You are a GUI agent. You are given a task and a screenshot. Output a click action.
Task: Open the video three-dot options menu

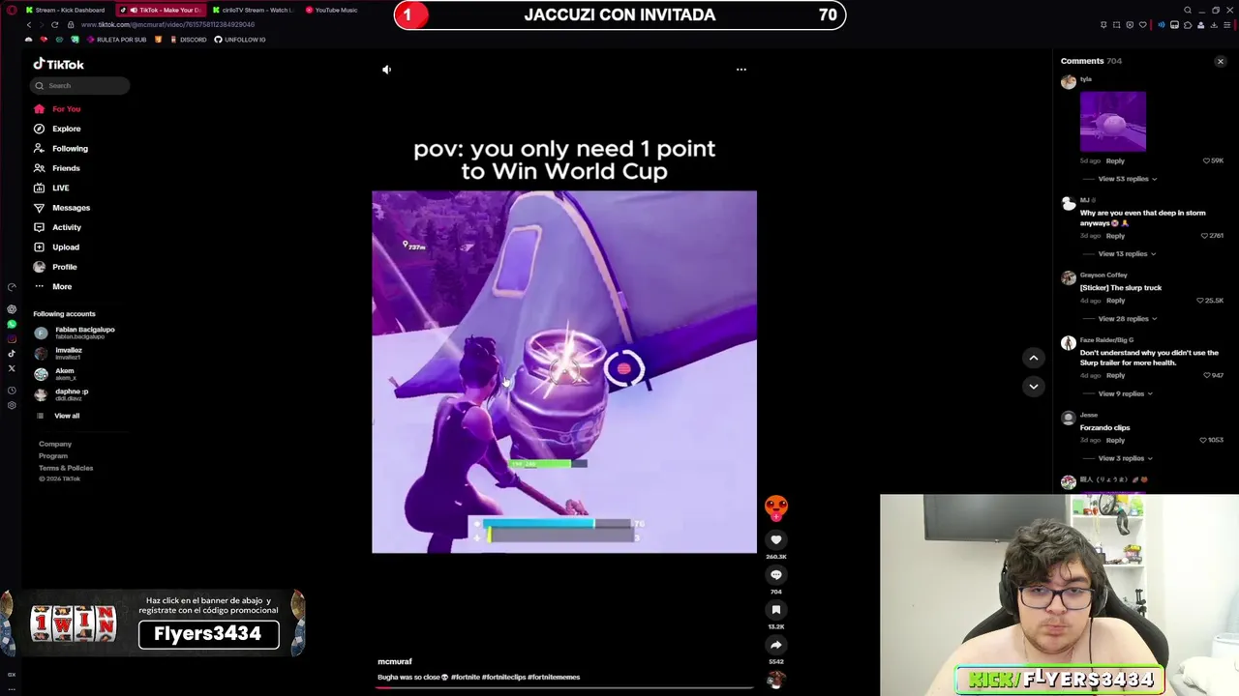pos(741,70)
